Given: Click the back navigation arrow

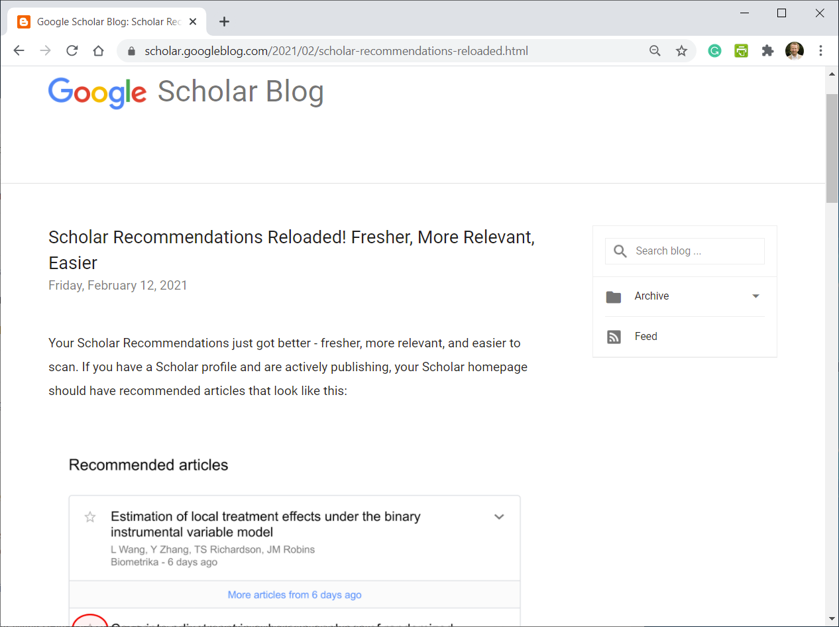Looking at the screenshot, I should coord(19,50).
